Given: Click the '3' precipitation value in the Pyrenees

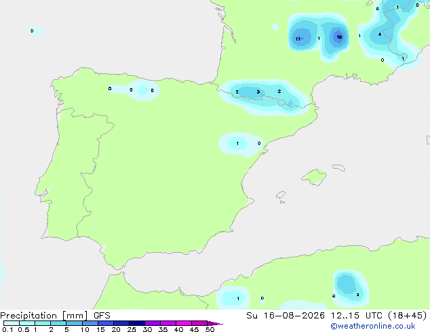Looking at the screenshot, I should (x=258, y=91).
